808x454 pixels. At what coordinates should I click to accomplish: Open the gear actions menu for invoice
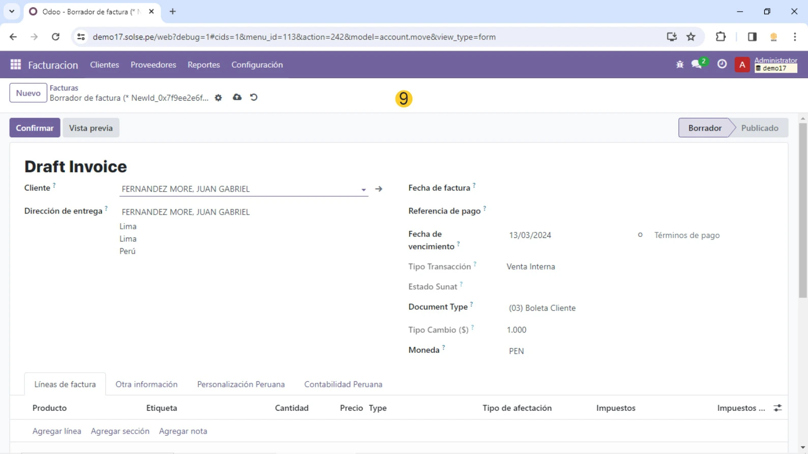point(218,98)
